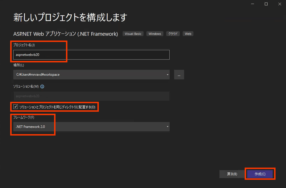
Task: Click the Windows tag
Action: [x=155, y=34]
